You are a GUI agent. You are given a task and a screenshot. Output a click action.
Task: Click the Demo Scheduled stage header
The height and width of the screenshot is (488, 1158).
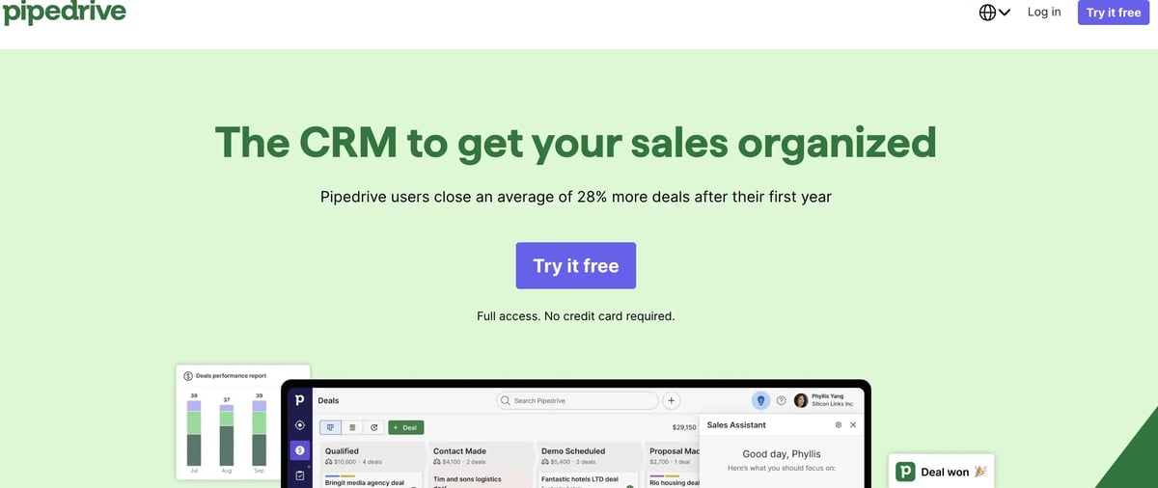click(x=588, y=455)
